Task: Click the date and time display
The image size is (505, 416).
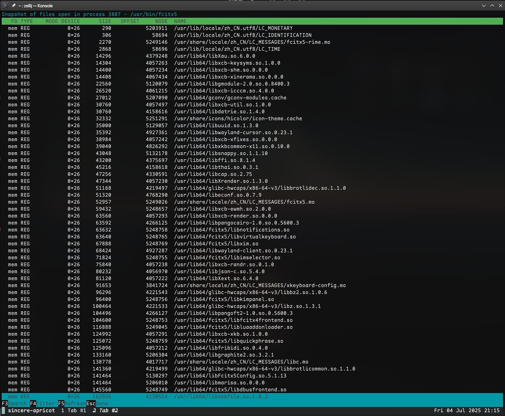Action: tap(468, 411)
